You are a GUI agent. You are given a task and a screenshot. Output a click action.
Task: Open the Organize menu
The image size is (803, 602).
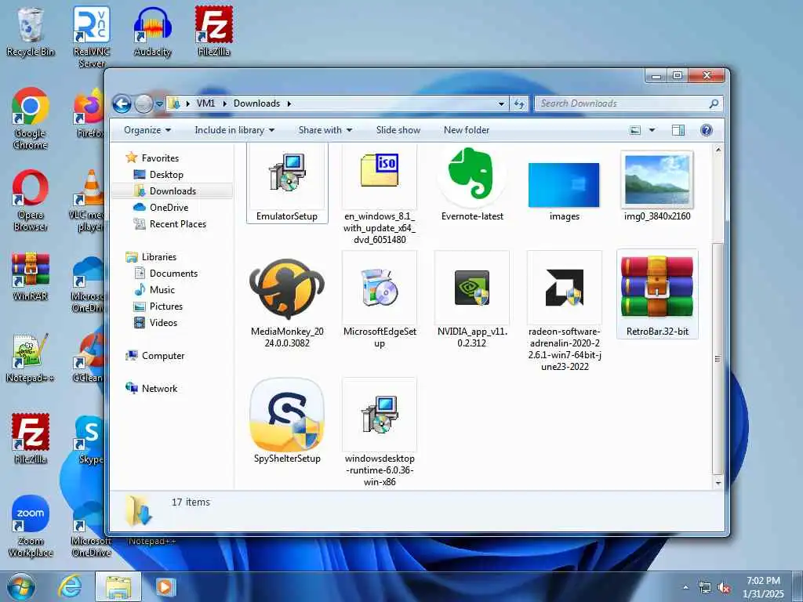[147, 130]
